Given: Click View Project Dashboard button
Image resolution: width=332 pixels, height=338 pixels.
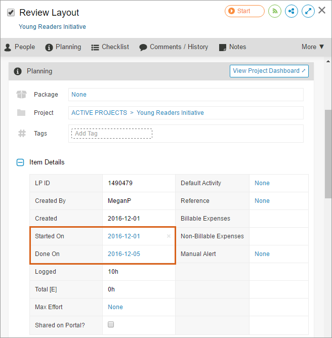Looking at the screenshot, I should pyautogui.click(x=269, y=71).
